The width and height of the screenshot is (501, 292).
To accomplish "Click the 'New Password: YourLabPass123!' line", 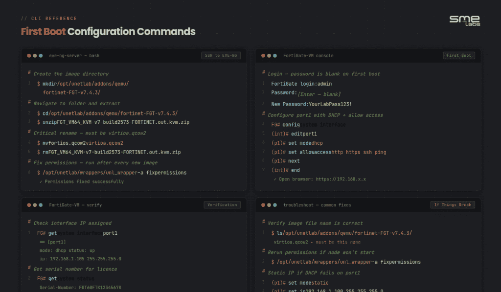I will point(311,104).
